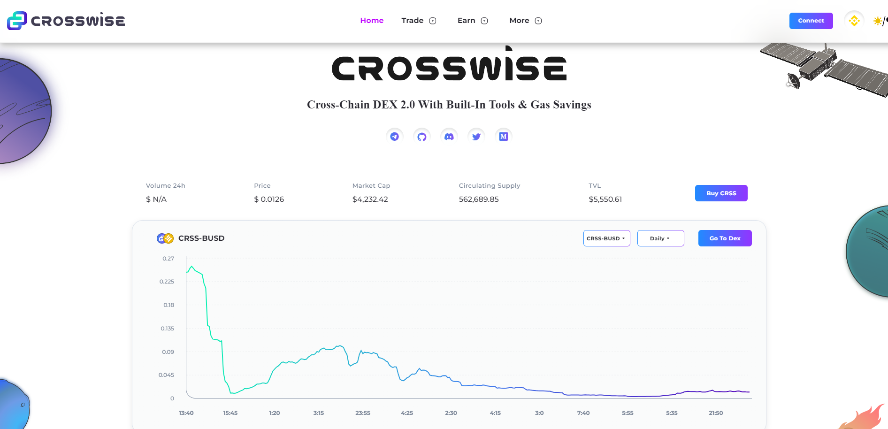Image resolution: width=888 pixels, height=429 pixels.
Task: Open the Telegram social icon
Action: click(395, 137)
